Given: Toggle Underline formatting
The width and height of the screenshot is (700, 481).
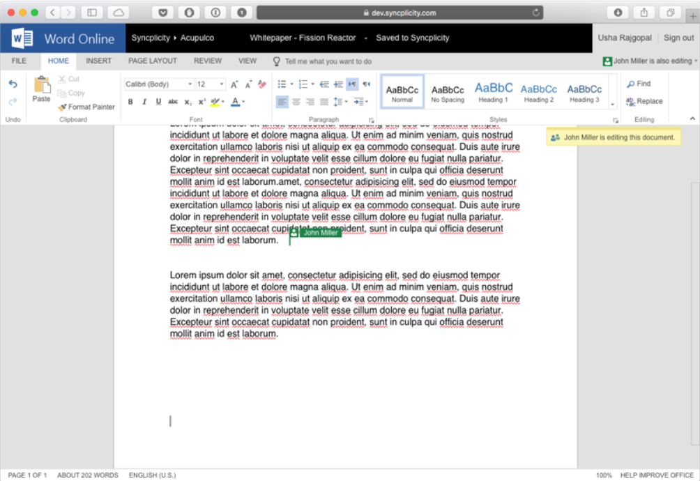Looking at the screenshot, I should click(x=158, y=102).
